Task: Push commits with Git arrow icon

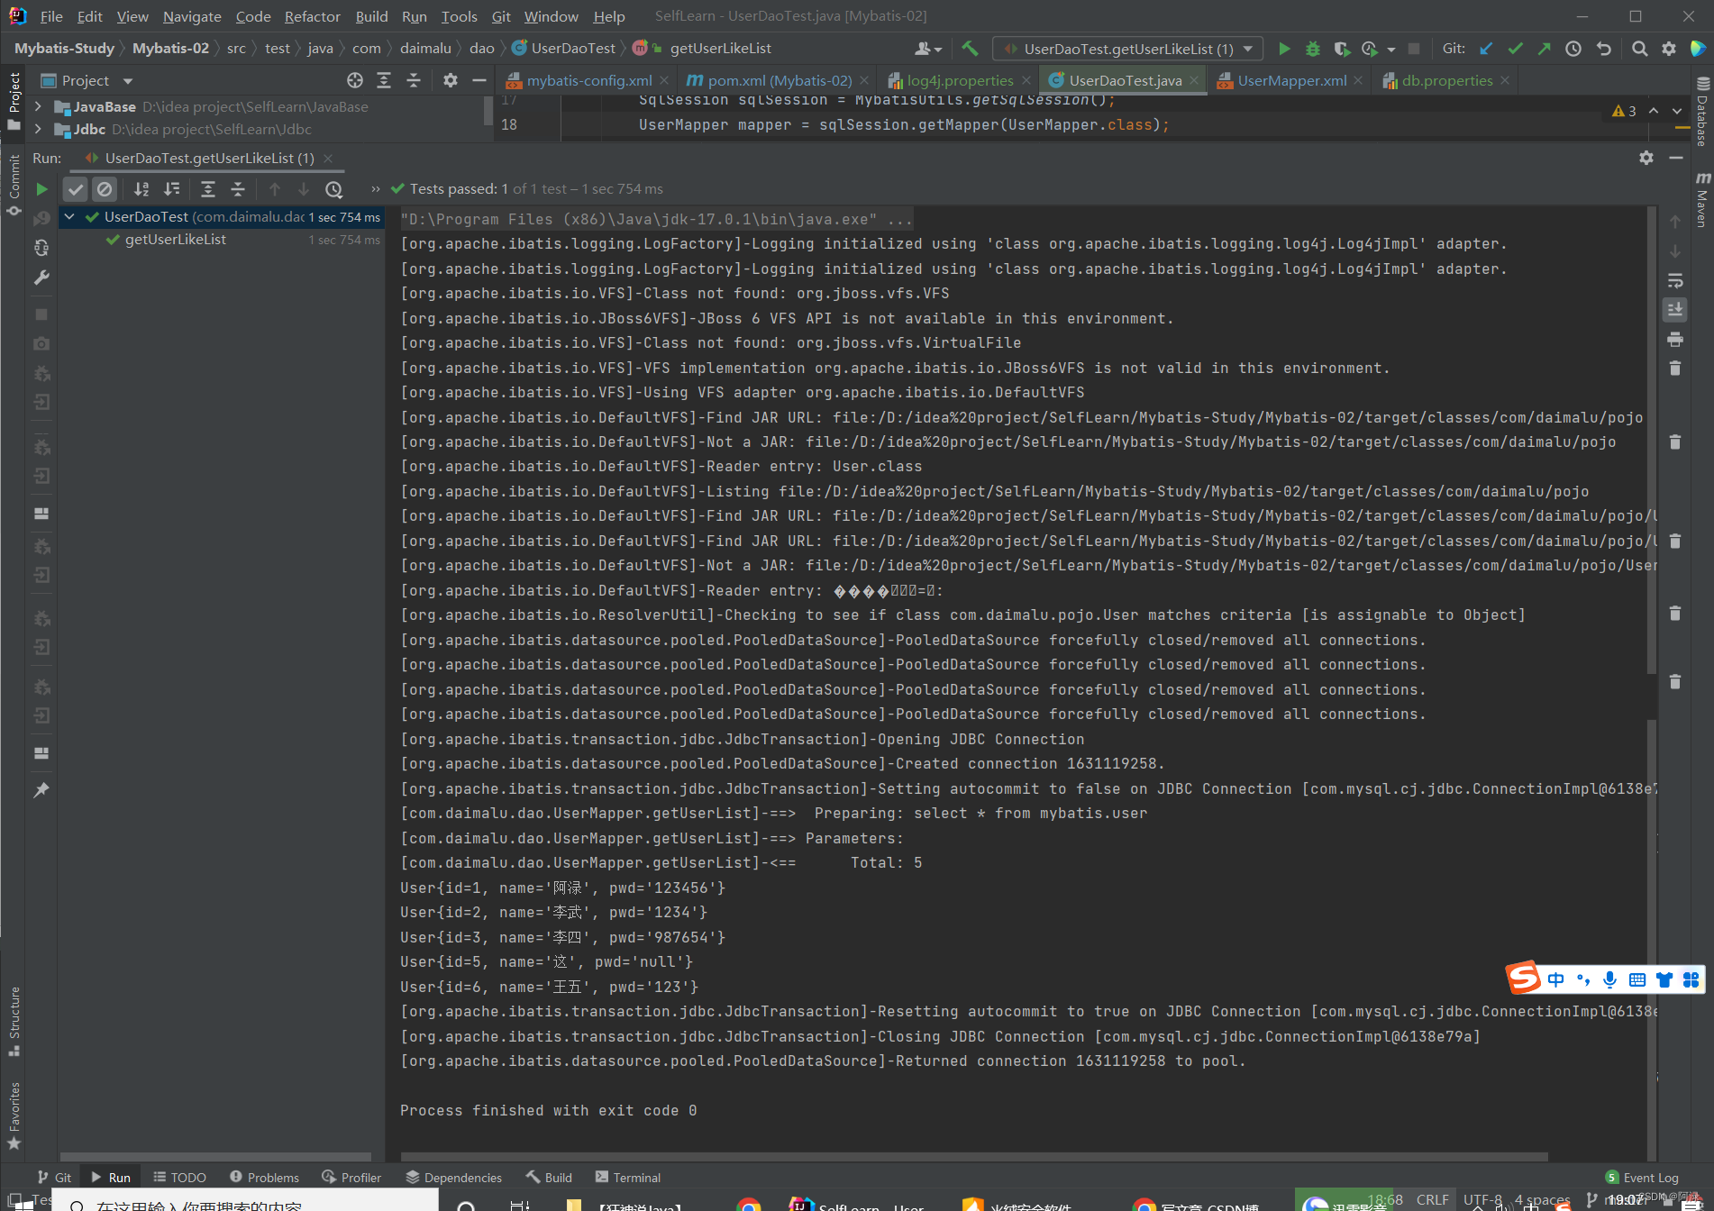Action: (x=1545, y=49)
